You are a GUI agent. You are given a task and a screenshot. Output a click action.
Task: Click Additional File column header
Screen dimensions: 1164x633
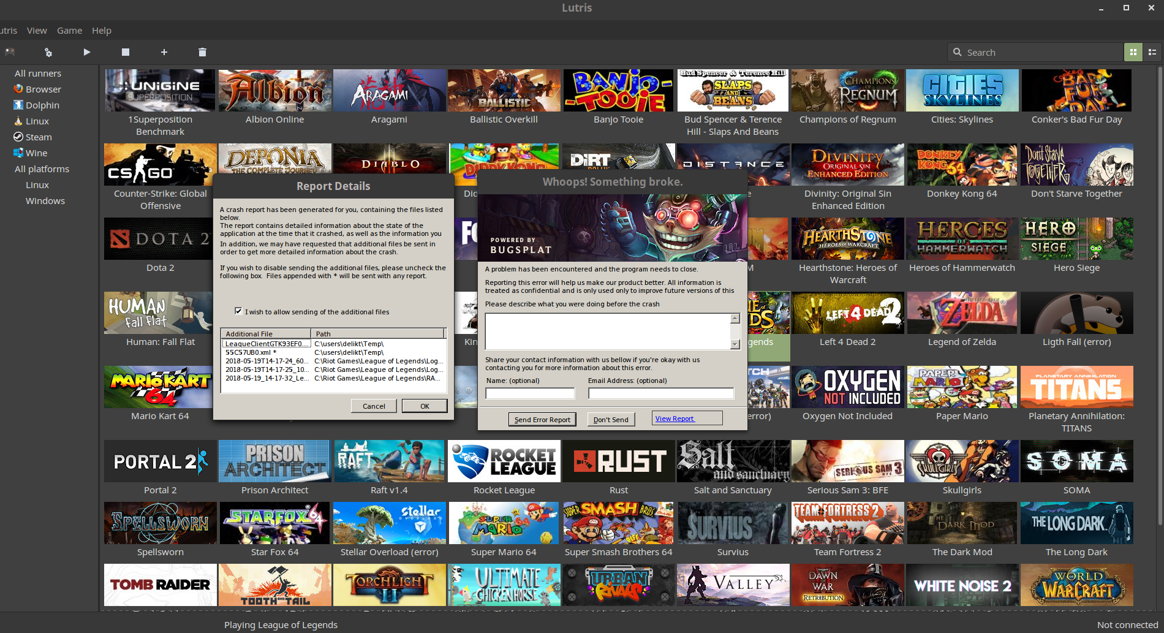[x=266, y=334]
